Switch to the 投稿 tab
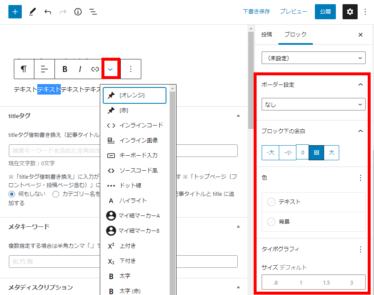374x295 pixels. point(267,35)
